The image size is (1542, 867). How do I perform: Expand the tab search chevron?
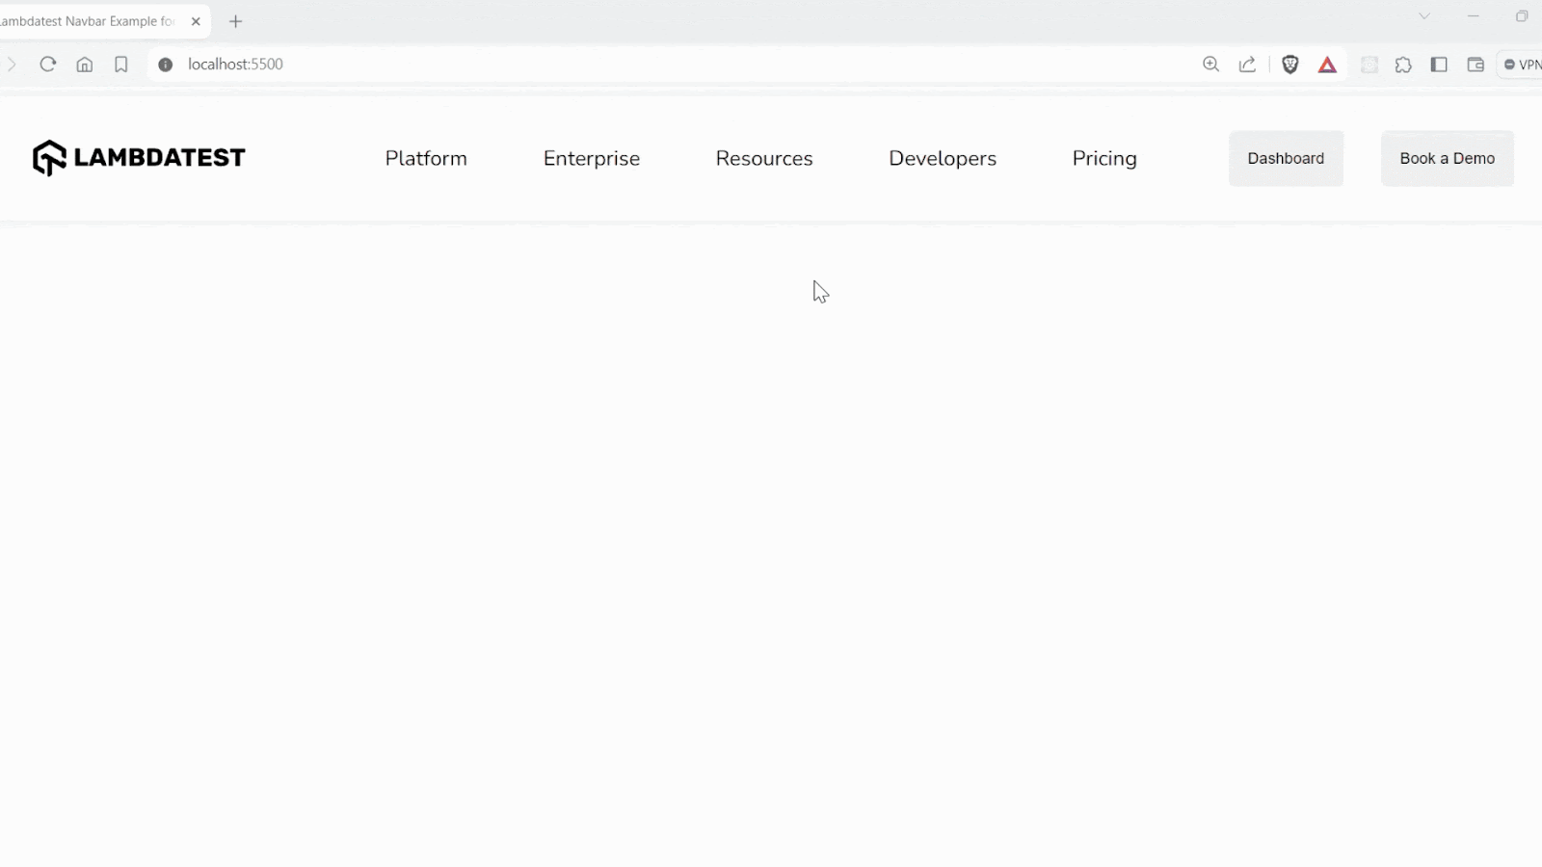point(1424,16)
